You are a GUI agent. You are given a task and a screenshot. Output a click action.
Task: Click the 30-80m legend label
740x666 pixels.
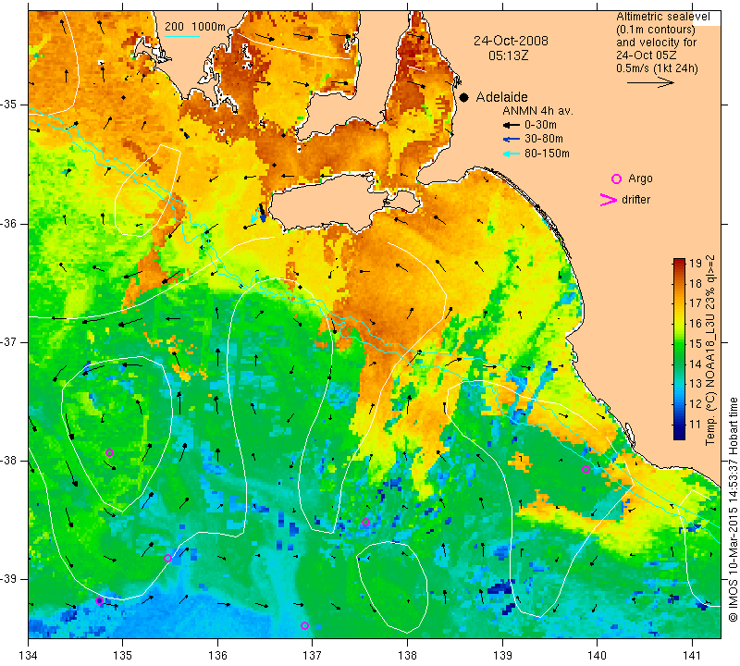544,139
